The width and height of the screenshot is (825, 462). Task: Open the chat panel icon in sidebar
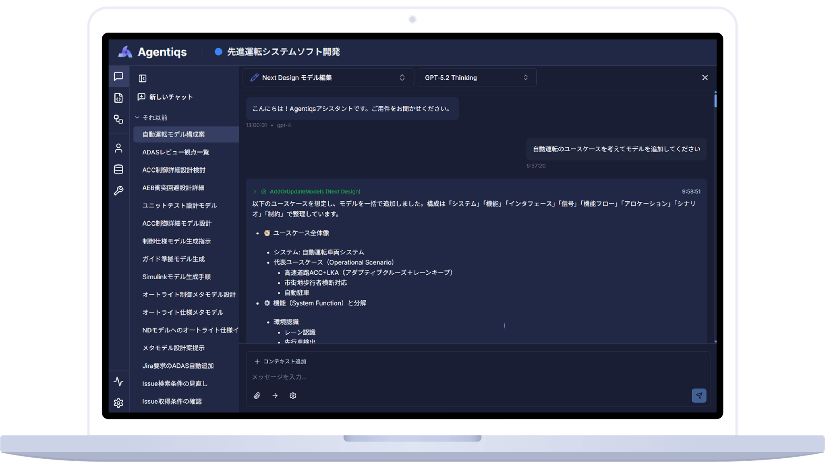118,76
